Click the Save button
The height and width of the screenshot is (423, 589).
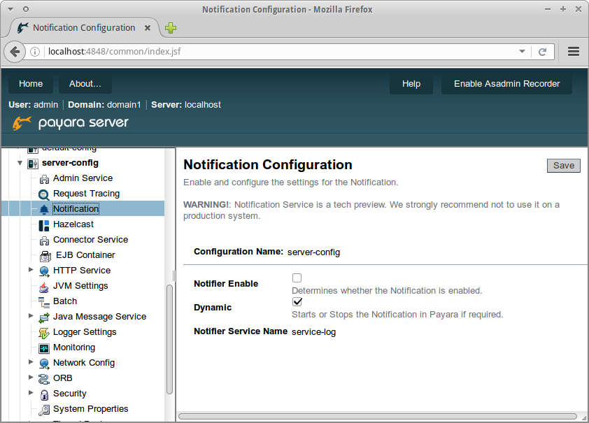(x=563, y=165)
